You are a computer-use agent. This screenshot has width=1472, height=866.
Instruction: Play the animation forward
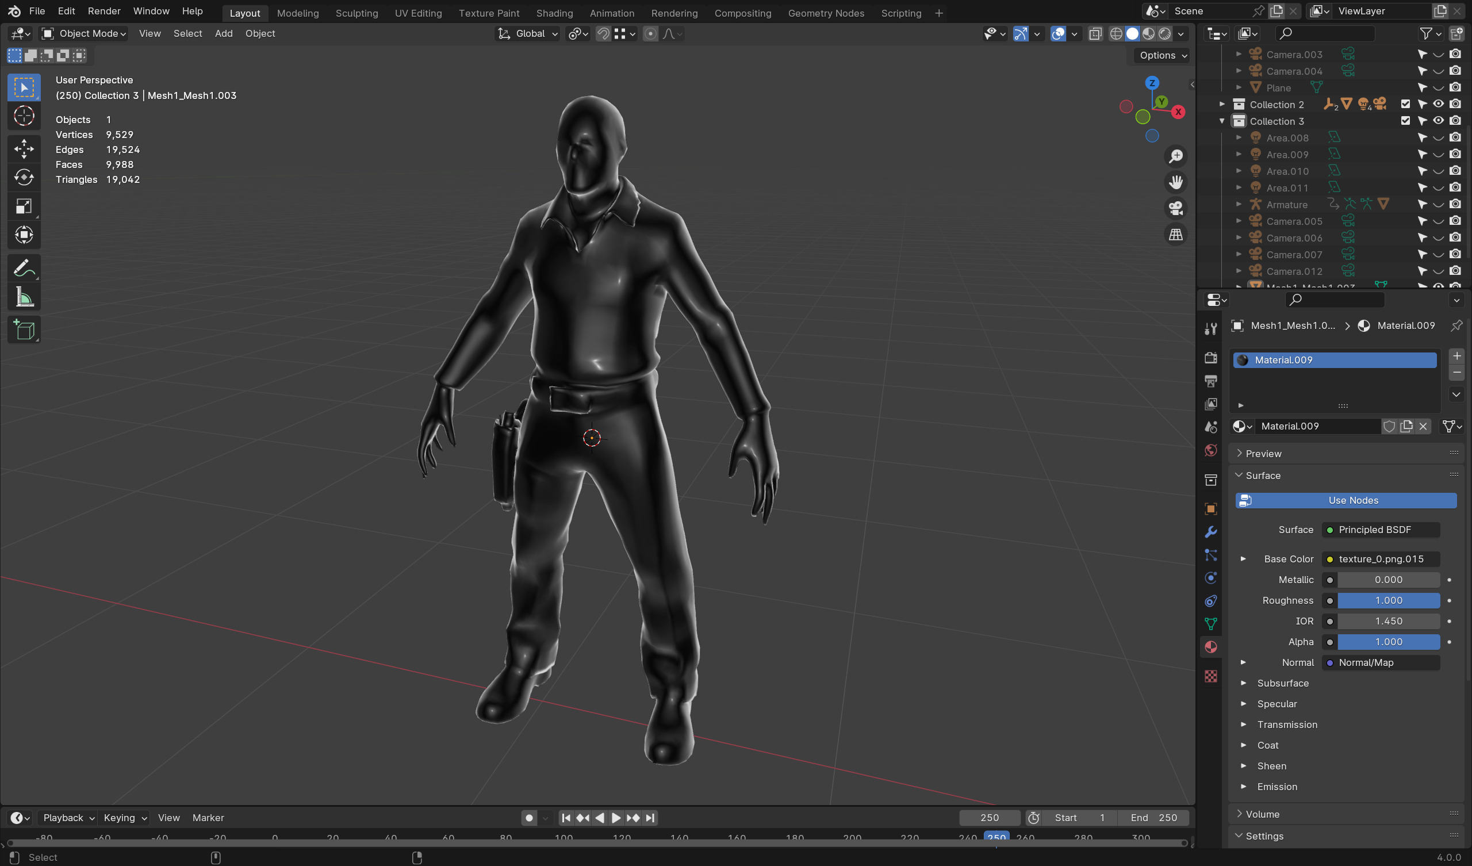pyautogui.click(x=616, y=818)
